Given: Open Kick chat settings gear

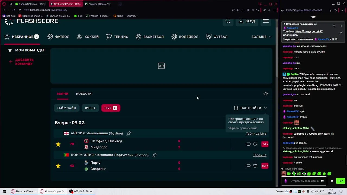Looking at the screenshot, I should tap(332, 181).
